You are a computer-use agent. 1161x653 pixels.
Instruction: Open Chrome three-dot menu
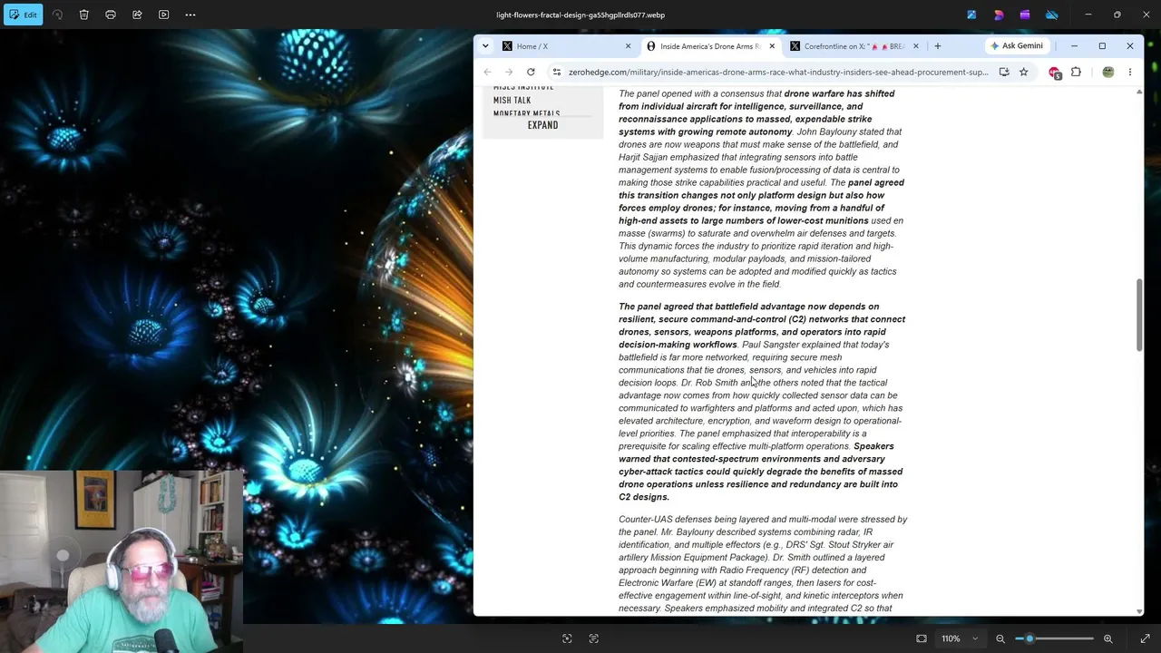point(1130,73)
